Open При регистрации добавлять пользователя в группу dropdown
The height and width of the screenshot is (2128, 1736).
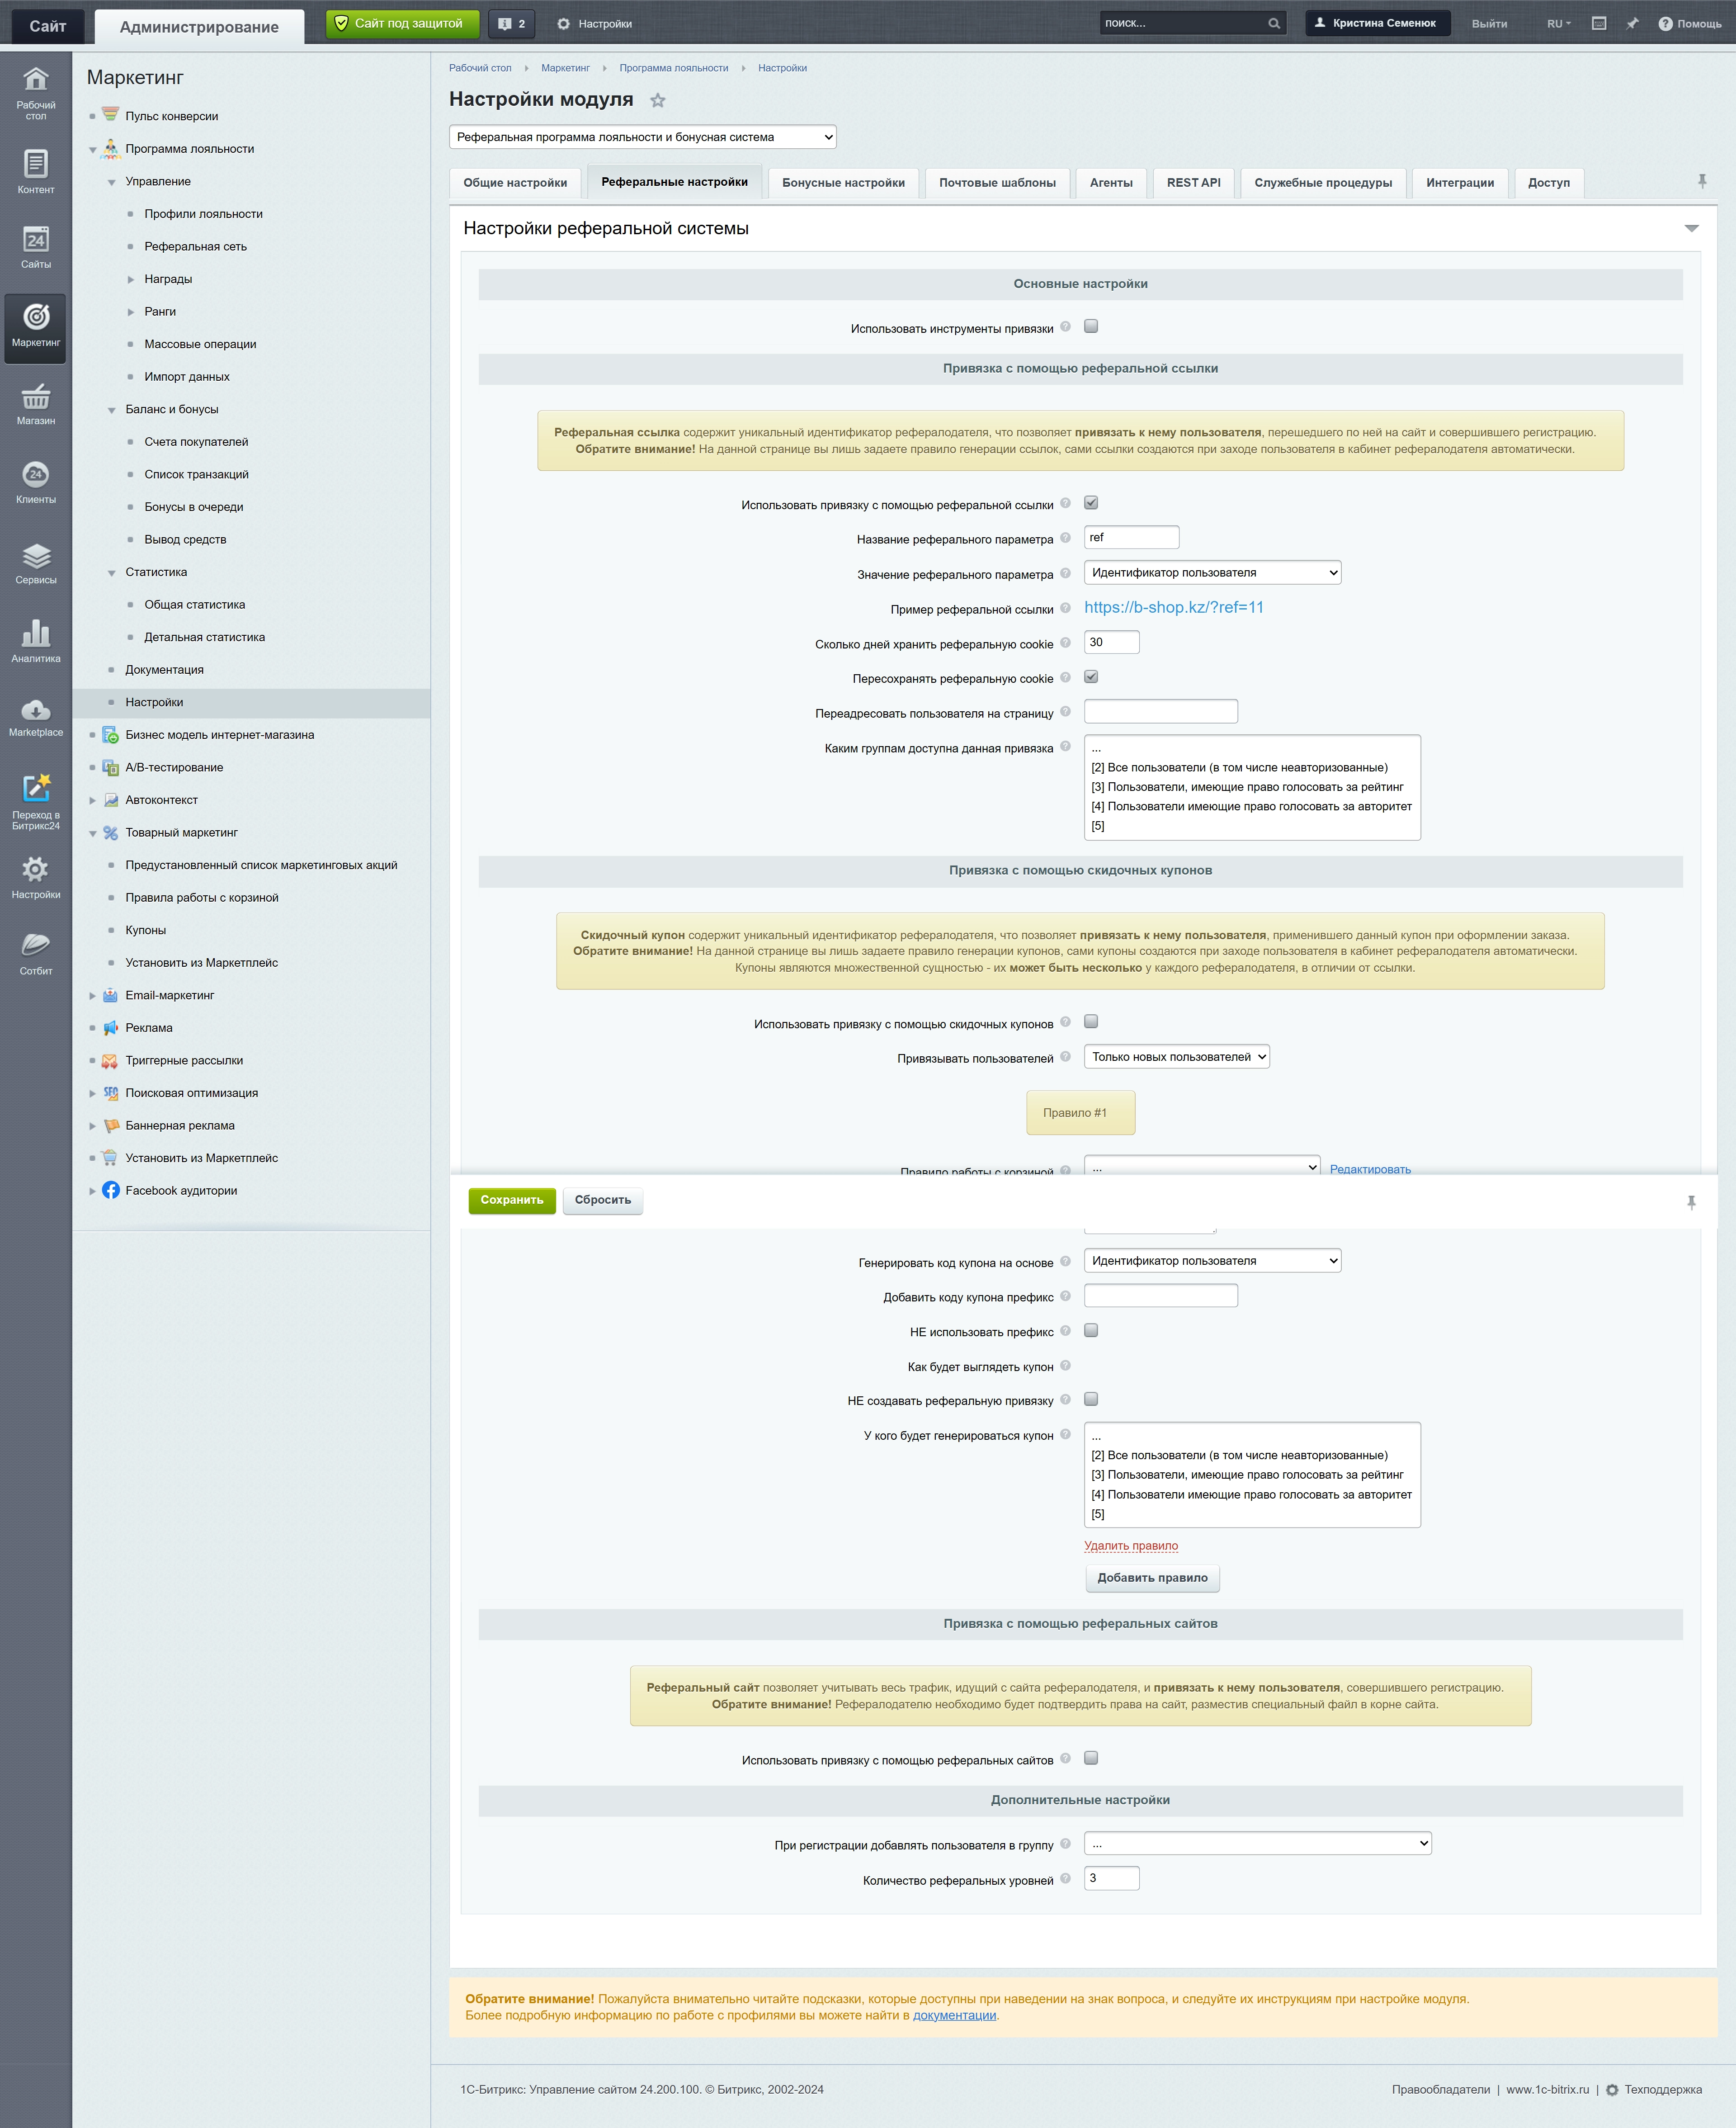tap(1258, 1843)
